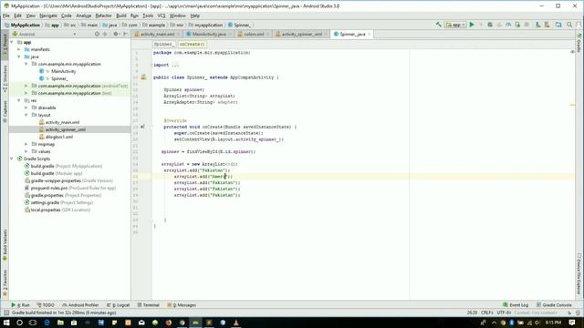Click the Windows Start button
This screenshot has width=584, height=328.
6,323
